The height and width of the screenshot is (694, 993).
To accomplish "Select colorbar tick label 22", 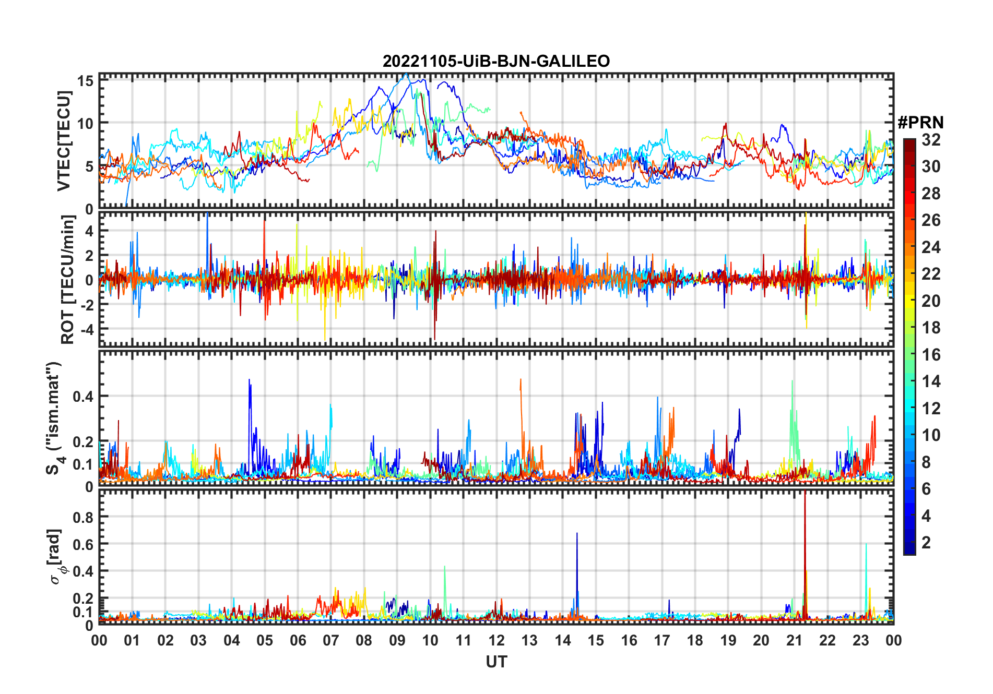I will [931, 274].
